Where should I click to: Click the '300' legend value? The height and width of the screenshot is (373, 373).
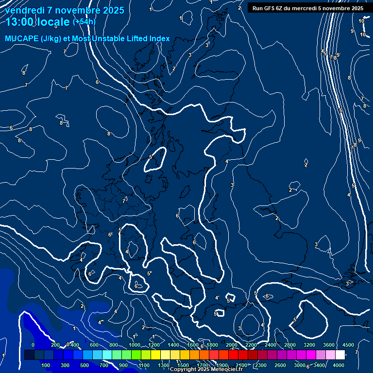pos(65,365)
